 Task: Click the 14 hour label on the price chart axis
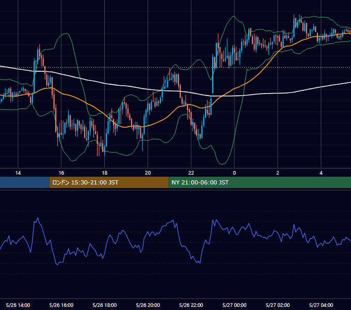[x=18, y=173]
